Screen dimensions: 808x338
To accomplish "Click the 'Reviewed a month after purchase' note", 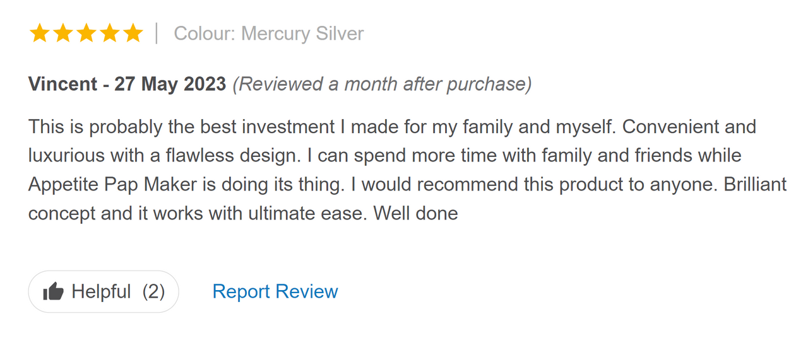I will pos(382,84).
